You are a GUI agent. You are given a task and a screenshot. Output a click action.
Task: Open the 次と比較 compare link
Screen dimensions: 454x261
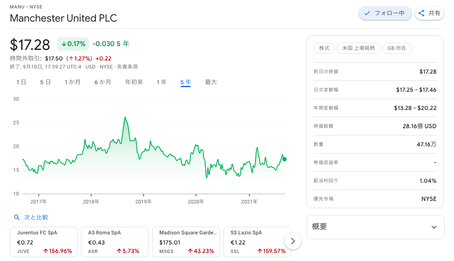(36, 217)
